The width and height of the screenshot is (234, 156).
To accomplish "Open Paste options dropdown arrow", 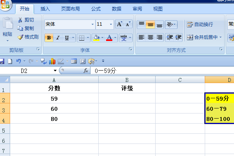I will pyautogui.click(x=7, y=41).
